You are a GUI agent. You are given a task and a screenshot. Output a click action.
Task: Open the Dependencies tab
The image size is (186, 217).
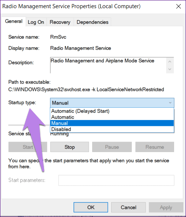pos(93,22)
